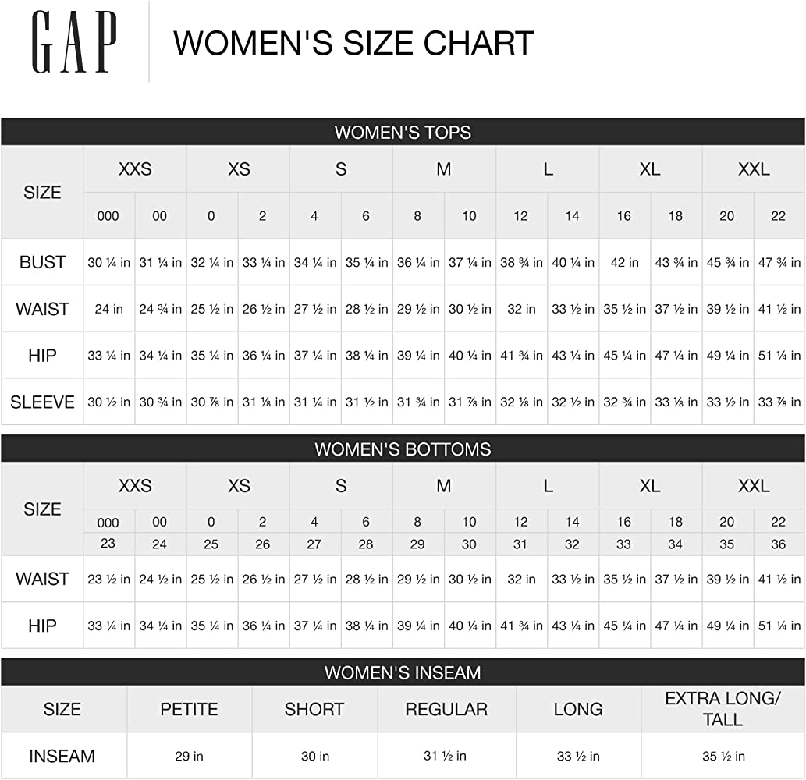This screenshot has height=780, width=806.
Task: Click the REGULAR inseam column header
Action: coord(446,710)
